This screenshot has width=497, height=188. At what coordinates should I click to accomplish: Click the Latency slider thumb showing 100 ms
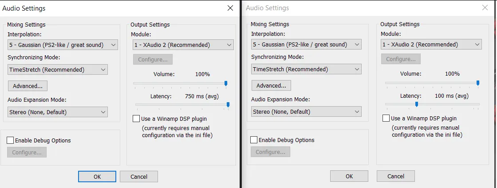click(417, 104)
